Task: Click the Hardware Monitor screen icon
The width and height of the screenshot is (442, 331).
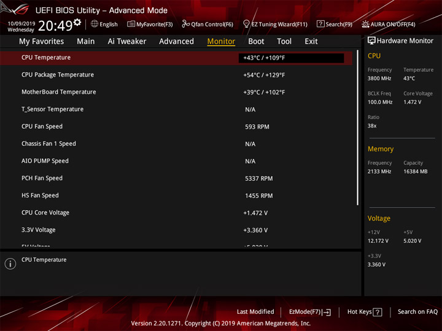Action: 371,41
